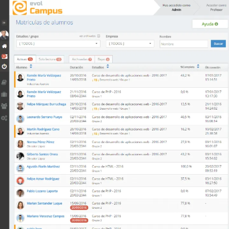Click the power logout icon
Screen dimensions: 229x229
(4, 66)
